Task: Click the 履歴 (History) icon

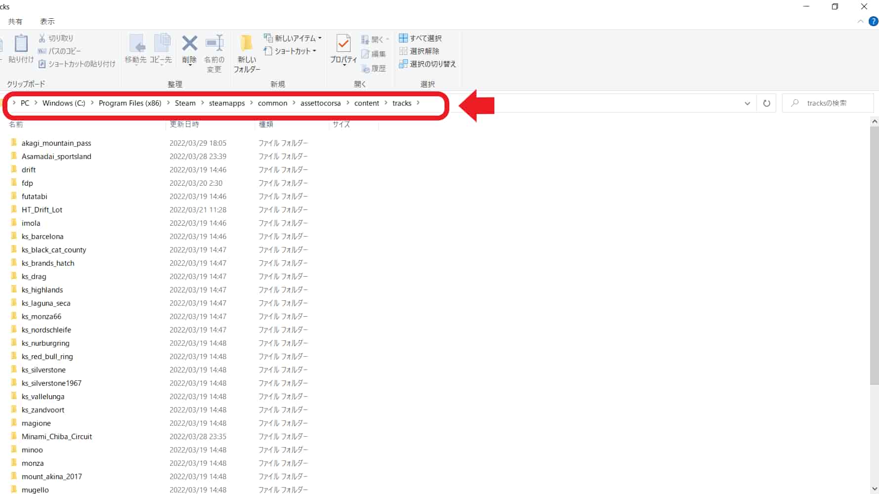Action: [374, 69]
